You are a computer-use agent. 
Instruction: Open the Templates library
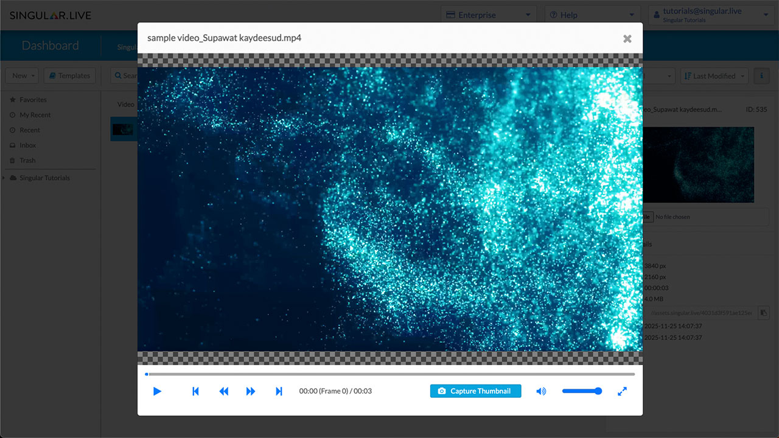69,75
